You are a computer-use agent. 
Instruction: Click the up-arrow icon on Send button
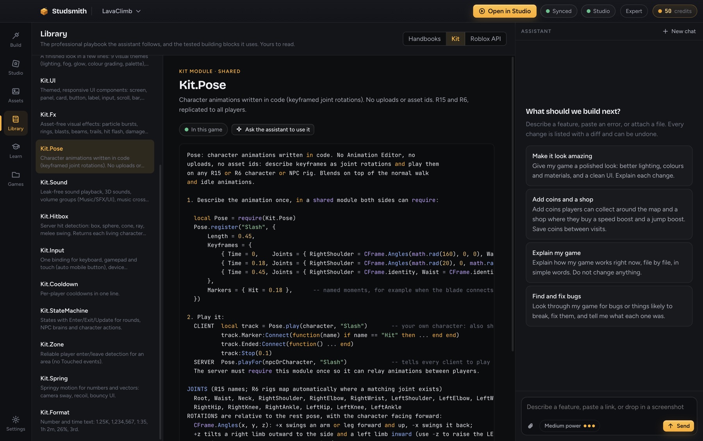pyautogui.click(x=670, y=426)
